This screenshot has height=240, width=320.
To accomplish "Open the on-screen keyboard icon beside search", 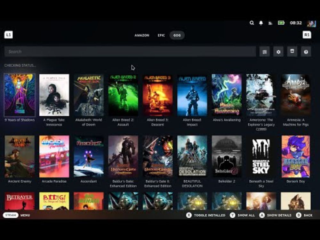I will click(x=265, y=52).
